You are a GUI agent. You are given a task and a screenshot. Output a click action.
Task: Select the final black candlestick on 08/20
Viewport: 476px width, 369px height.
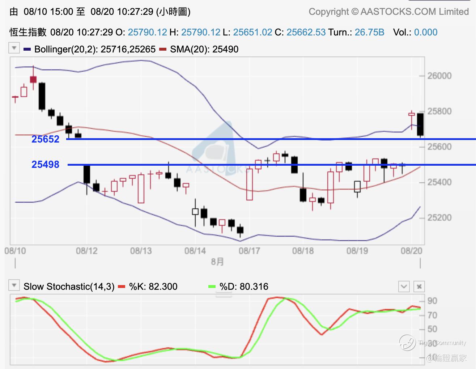click(420, 125)
